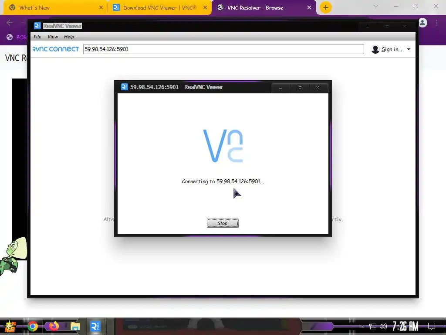This screenshot has height=335, width=446.
Task: Open File Explorer from the taskbar
Action: 75,326
